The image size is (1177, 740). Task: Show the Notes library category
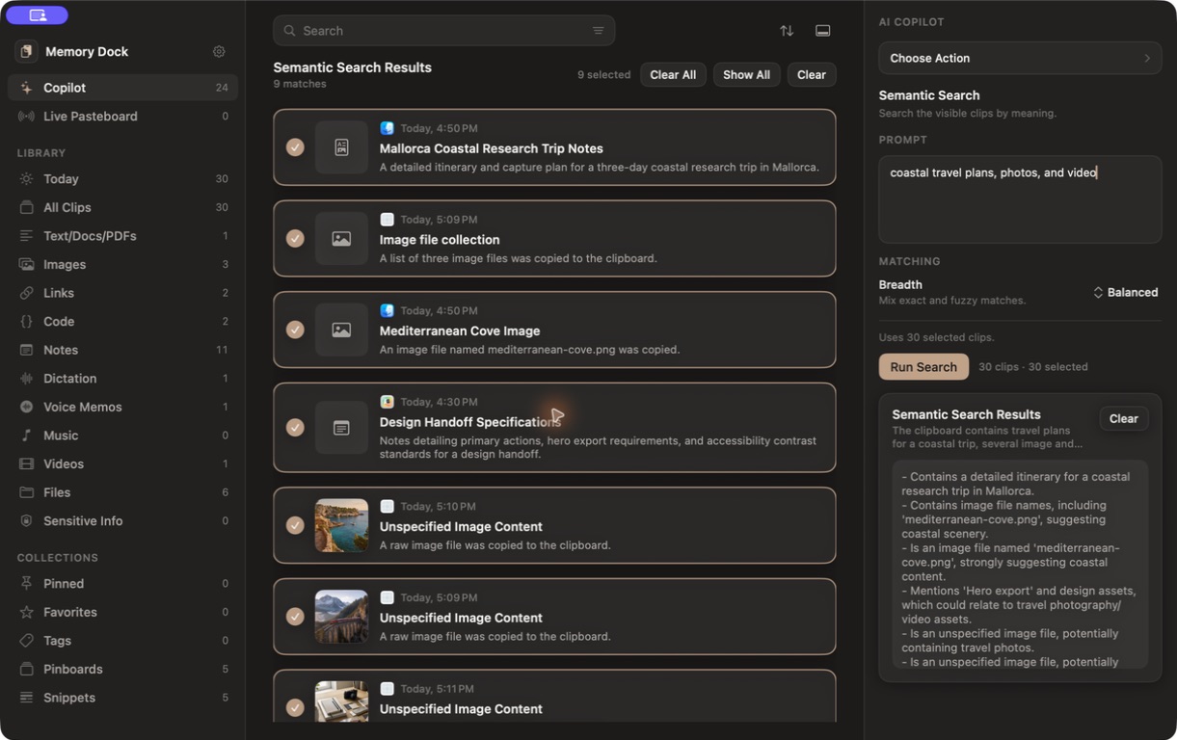coord(122,350)
